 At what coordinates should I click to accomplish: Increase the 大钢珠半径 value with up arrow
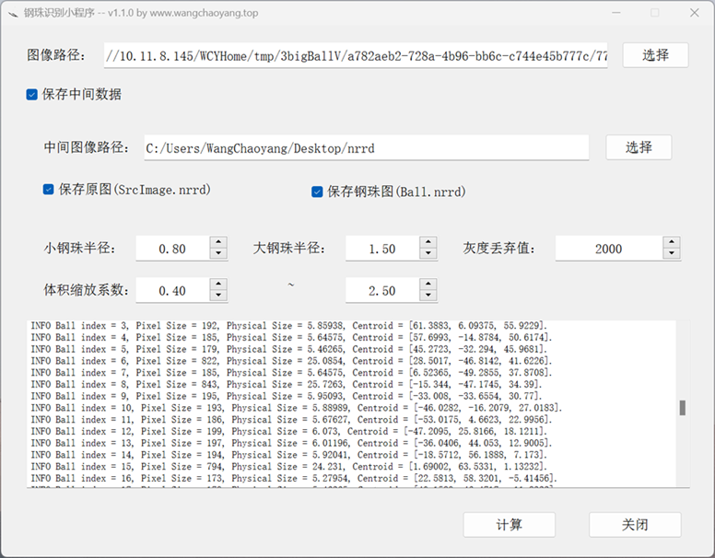pyautogui.click(x=428, y=243)
